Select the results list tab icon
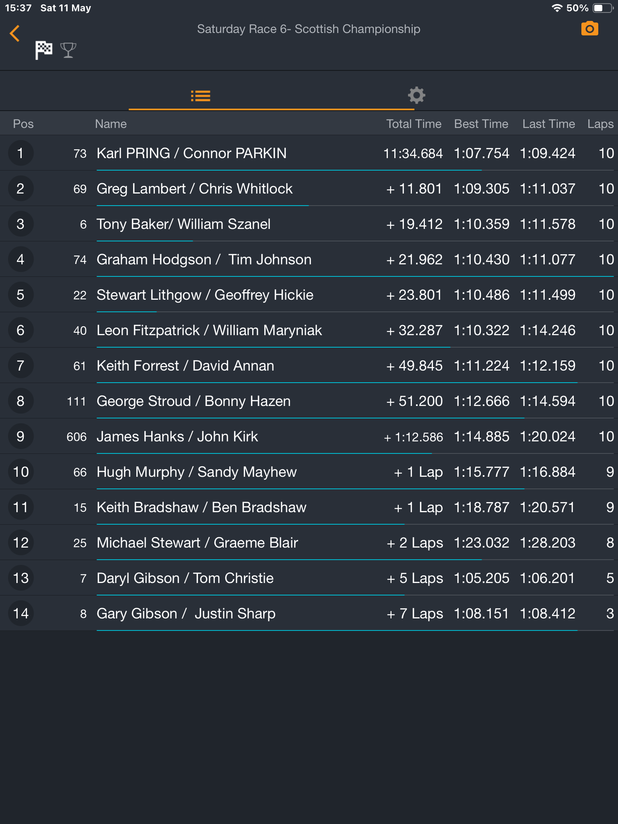 (x=200, y=96)
